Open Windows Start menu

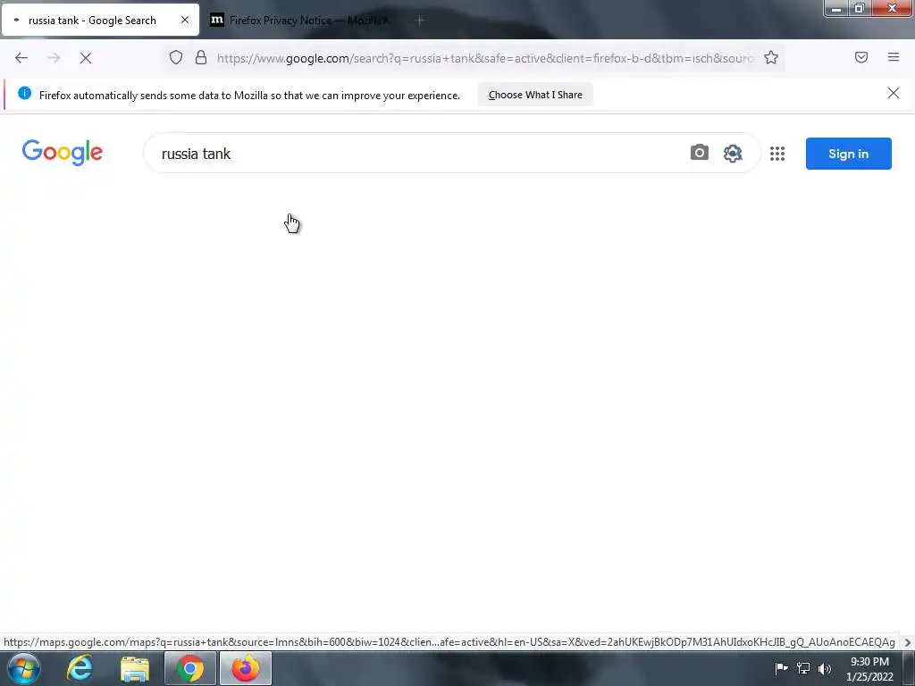pyautogui.click(x=23, y=668)
